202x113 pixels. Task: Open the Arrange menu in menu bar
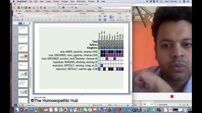[x=64, y=1]
